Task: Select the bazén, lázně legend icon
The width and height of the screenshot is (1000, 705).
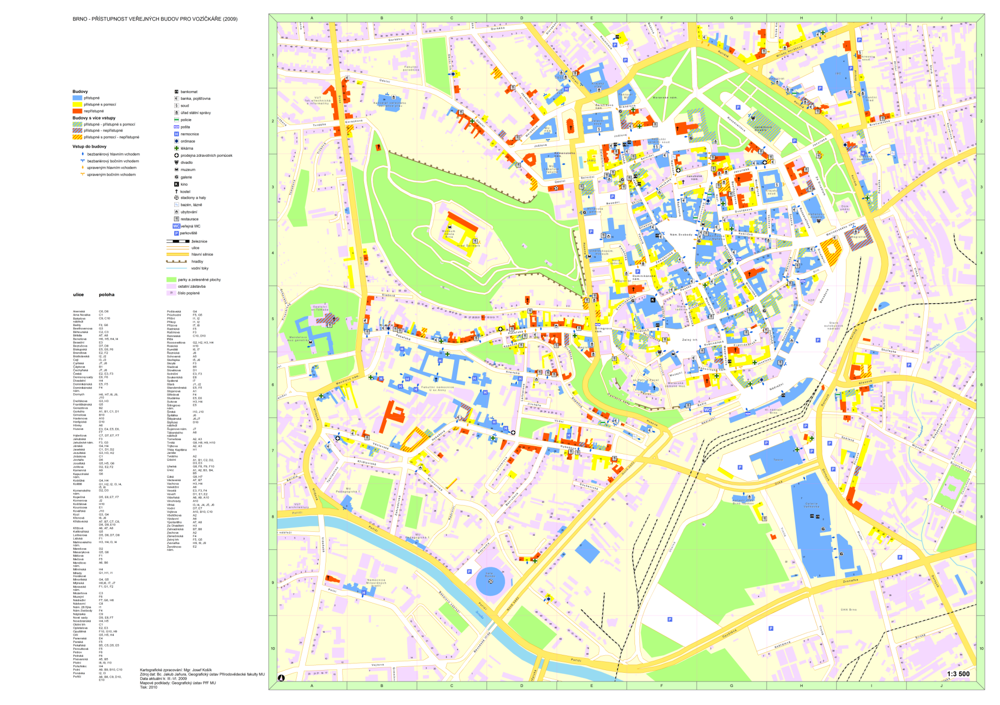Action: [x=177, y=205]
